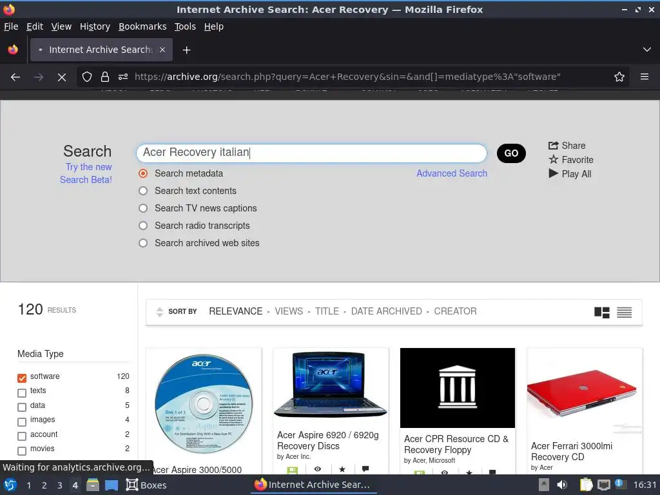Stop loading the page

coord(61,77)
